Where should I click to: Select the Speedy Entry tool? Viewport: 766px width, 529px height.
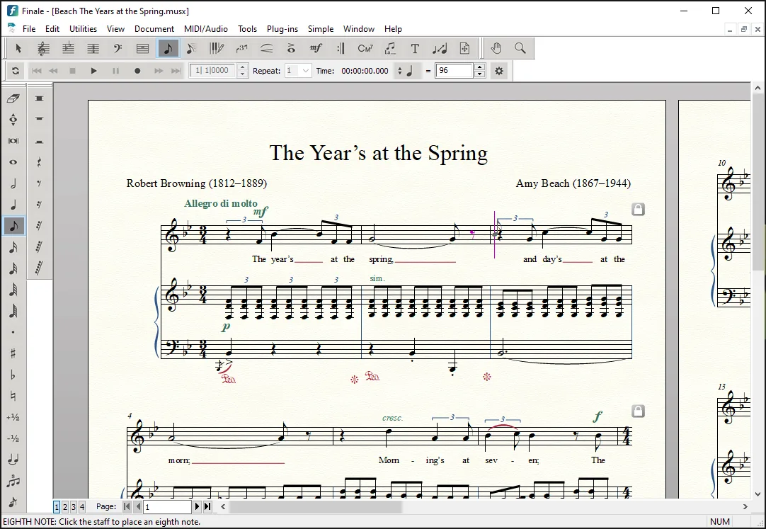[191, 48]
